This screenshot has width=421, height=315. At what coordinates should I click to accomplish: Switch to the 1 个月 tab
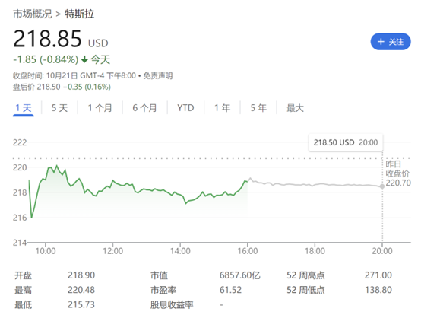100,108
